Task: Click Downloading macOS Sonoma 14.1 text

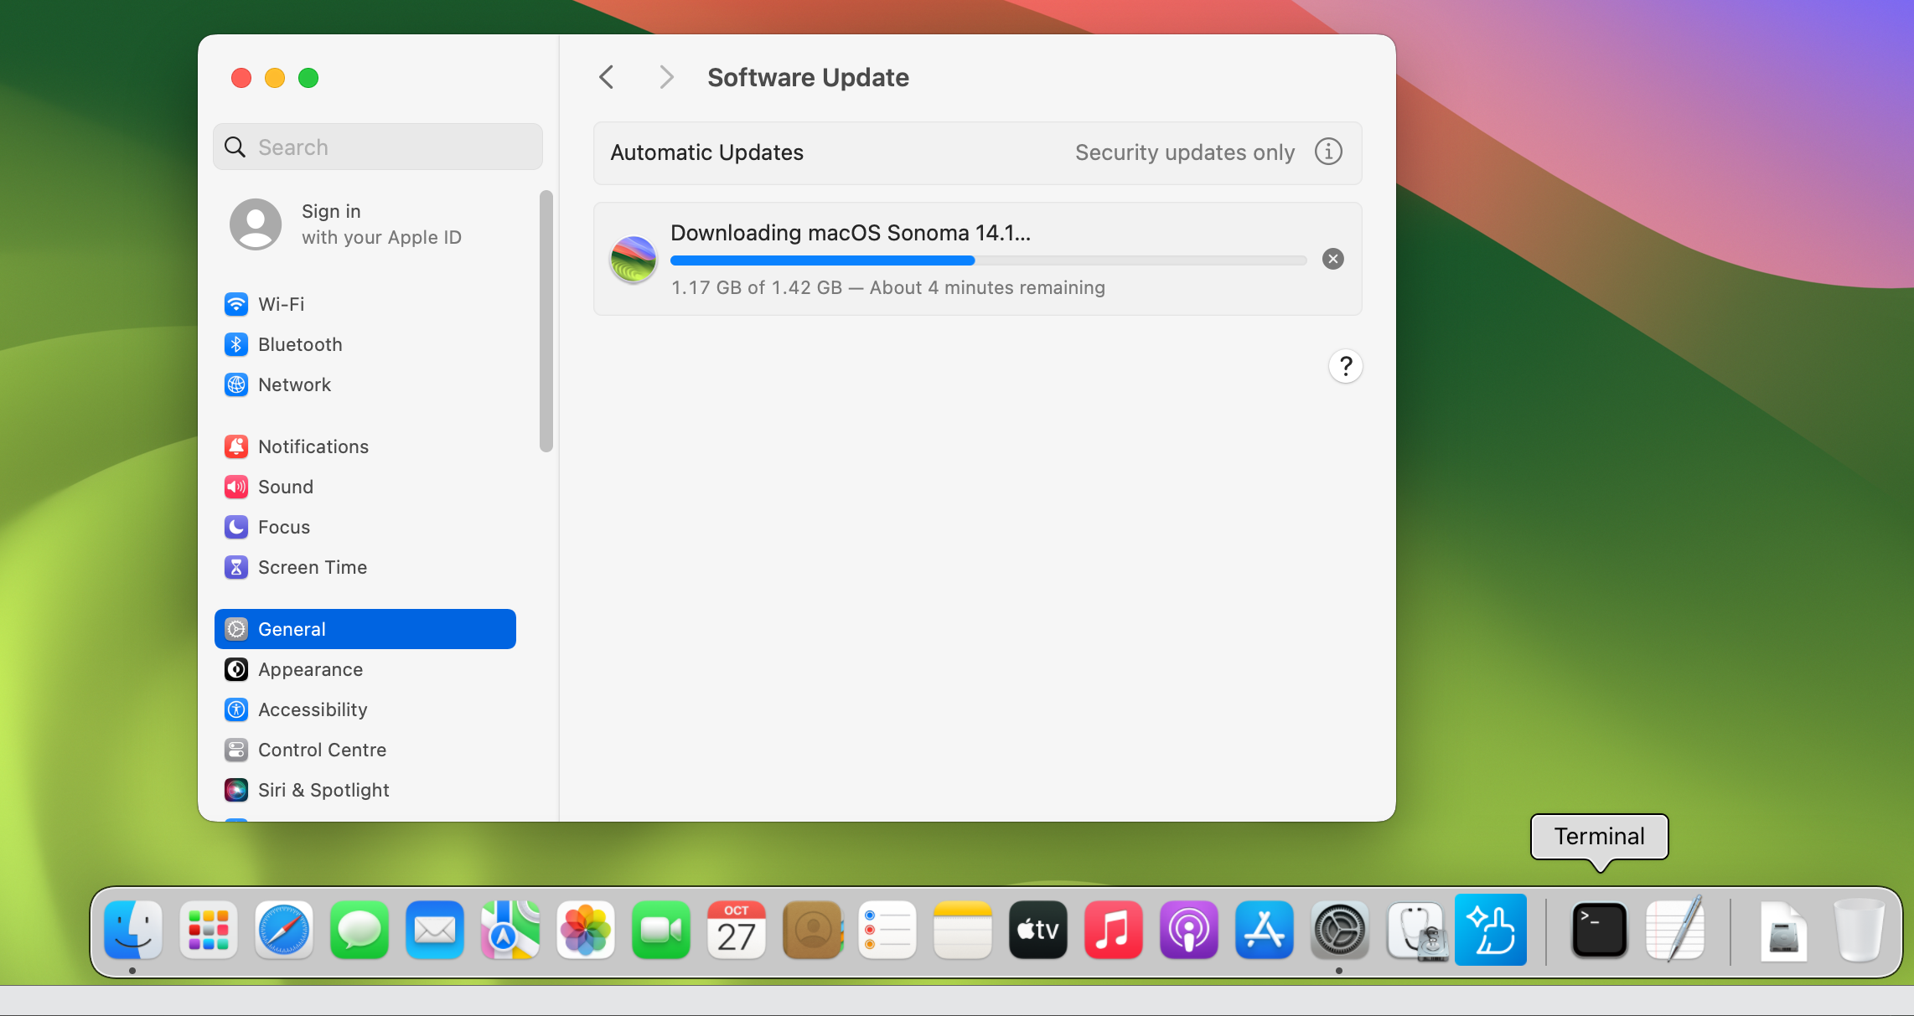Action: click(x=851, y=232)
